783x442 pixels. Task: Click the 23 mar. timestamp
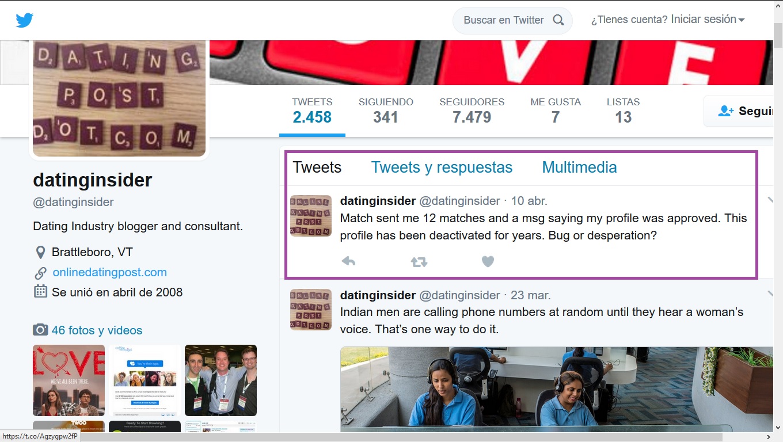coord(530,295)
